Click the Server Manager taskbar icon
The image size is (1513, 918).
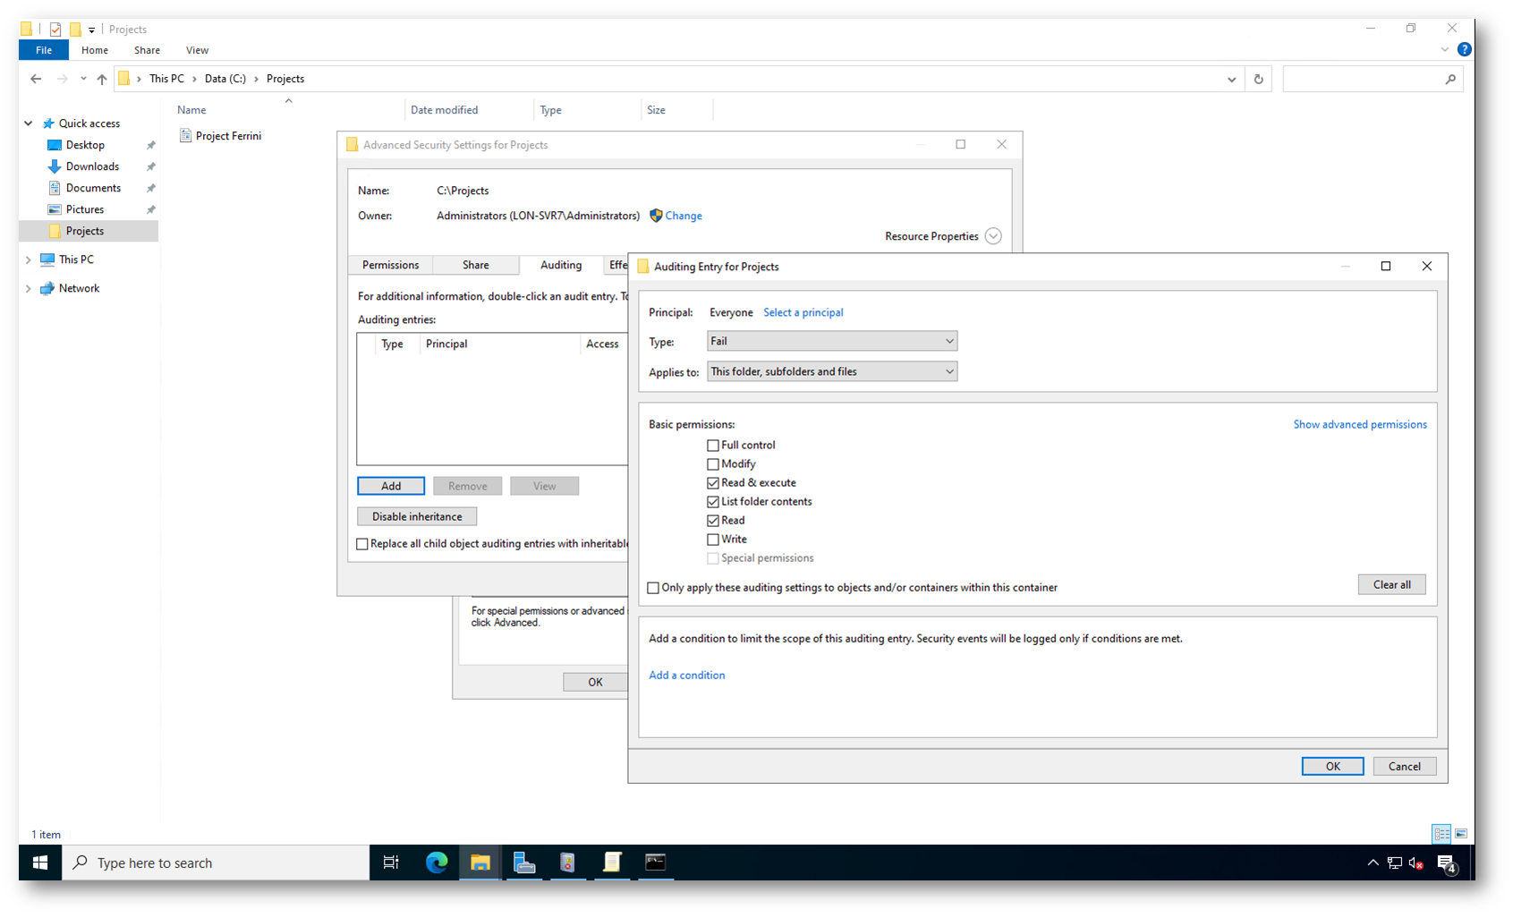(x=524, y=863)
